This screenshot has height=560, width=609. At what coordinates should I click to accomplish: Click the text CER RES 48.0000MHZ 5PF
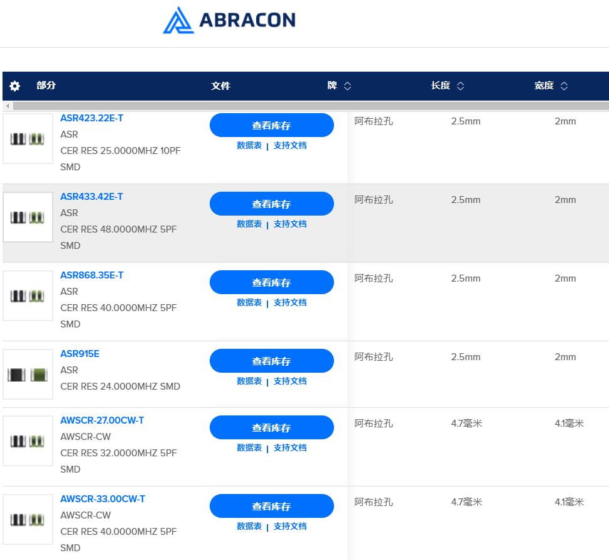pos(119,229)
